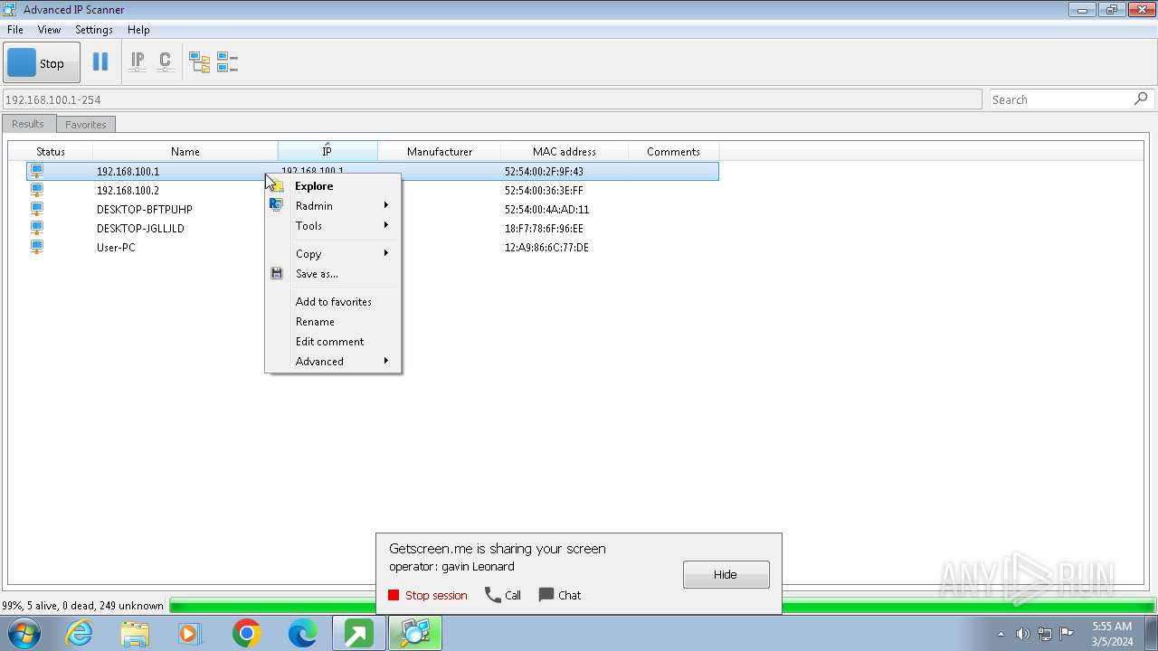
Task: Switch to the Favorites tab
Action: pyautogui.click(x=86, y=125)
